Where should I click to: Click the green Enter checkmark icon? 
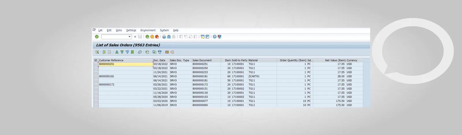point(97,37)
